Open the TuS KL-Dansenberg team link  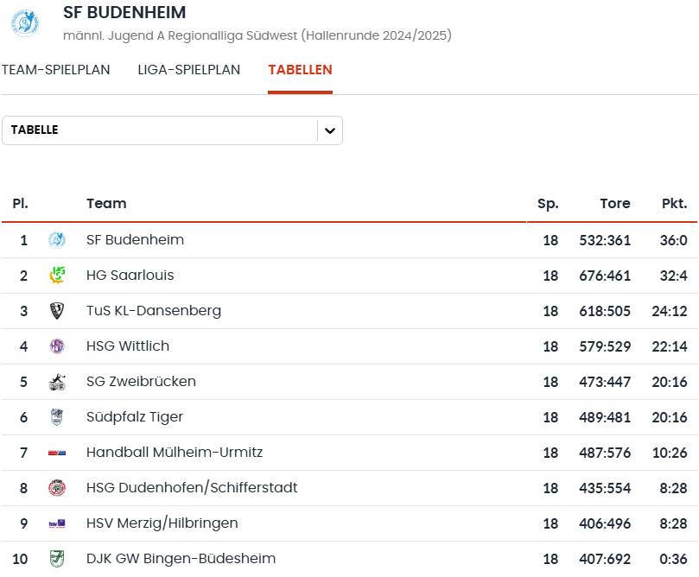[154, 311]
